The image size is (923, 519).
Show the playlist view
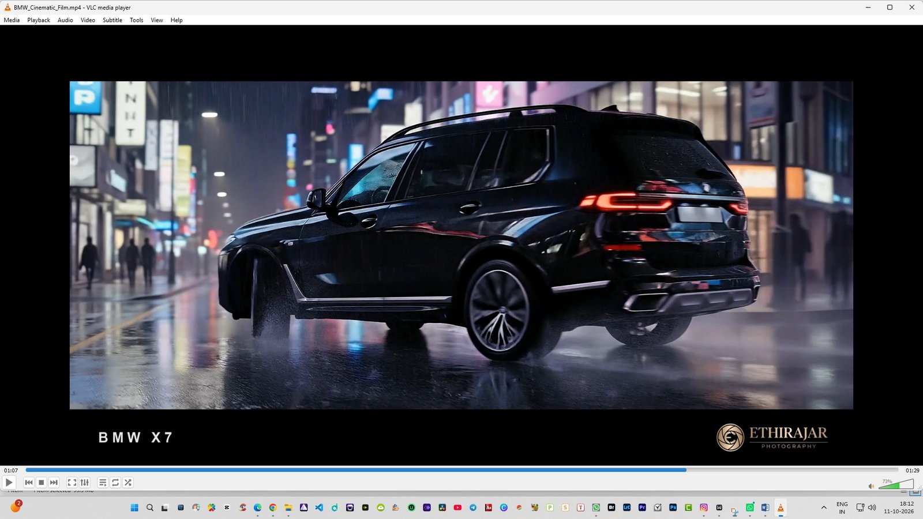(103, 483)
